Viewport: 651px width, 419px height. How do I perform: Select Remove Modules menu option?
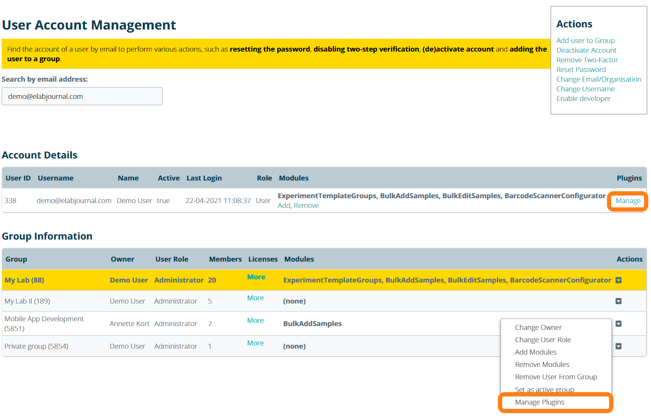542,365
